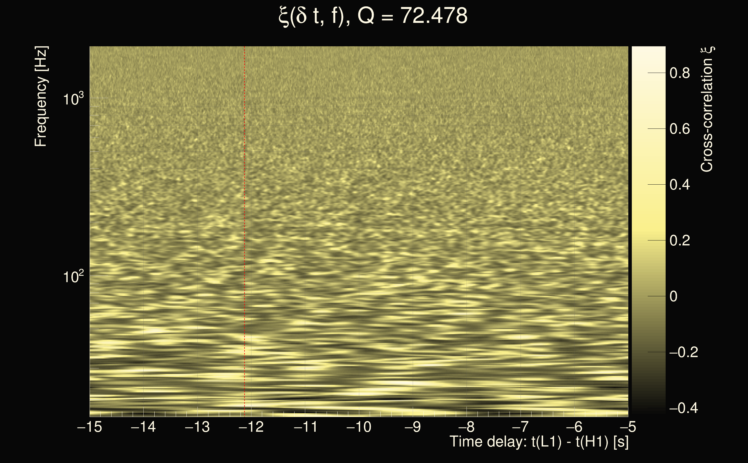Click the dark bottom end of the colorbar

[x=649, y=412]
